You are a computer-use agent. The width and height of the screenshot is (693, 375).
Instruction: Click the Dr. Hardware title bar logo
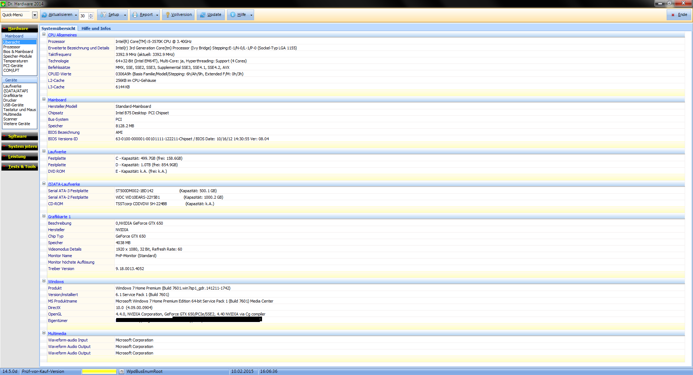click(x=3, y=4)
